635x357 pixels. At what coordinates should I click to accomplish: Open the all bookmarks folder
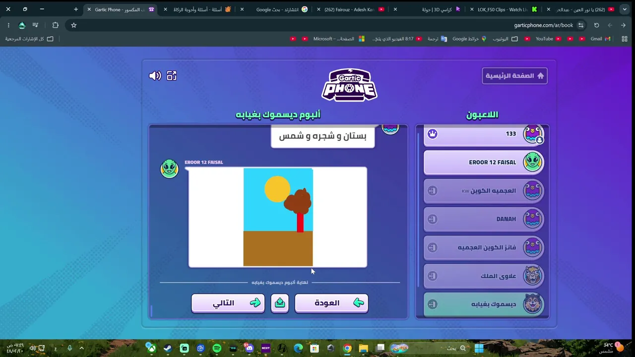tap(29, 39)
